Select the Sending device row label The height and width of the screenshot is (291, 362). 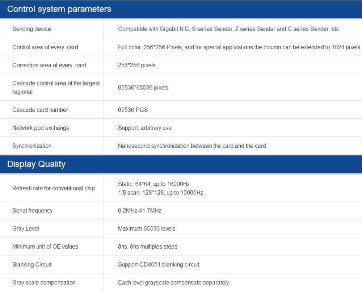pos(31,29)
